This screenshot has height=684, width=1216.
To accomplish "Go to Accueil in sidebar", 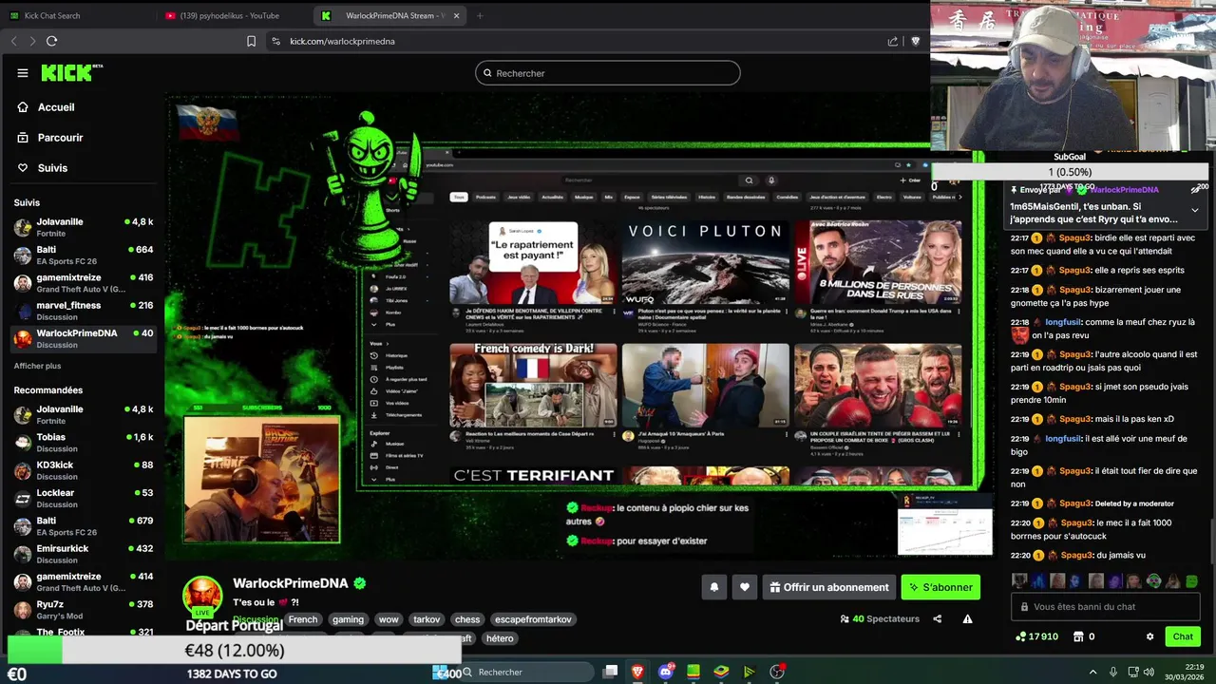I will coord(56,107).
